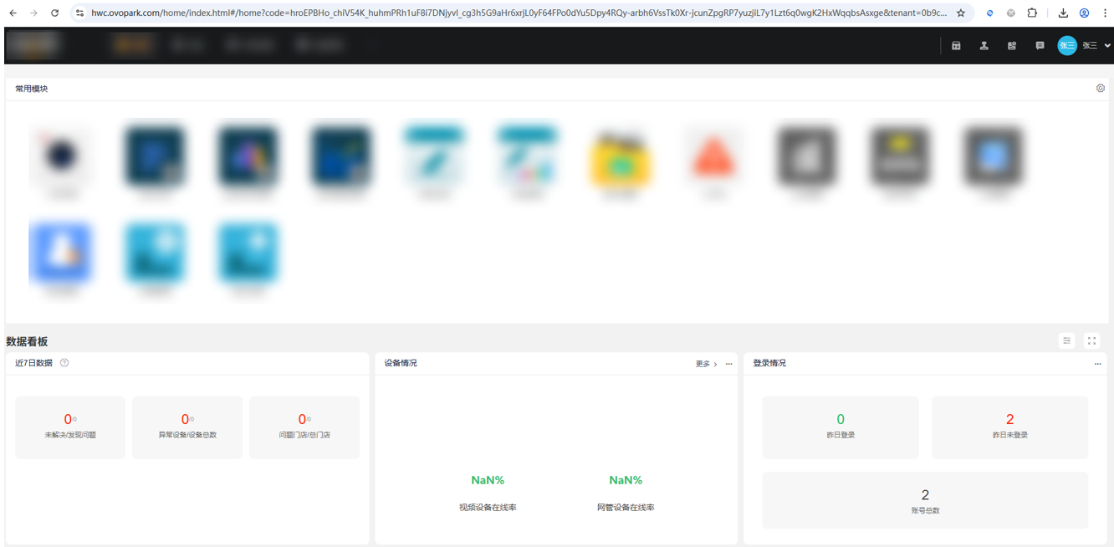Expand the 张三 user dropdown arrow
The image size is (1114, 547).
[x=1107, y=46]
